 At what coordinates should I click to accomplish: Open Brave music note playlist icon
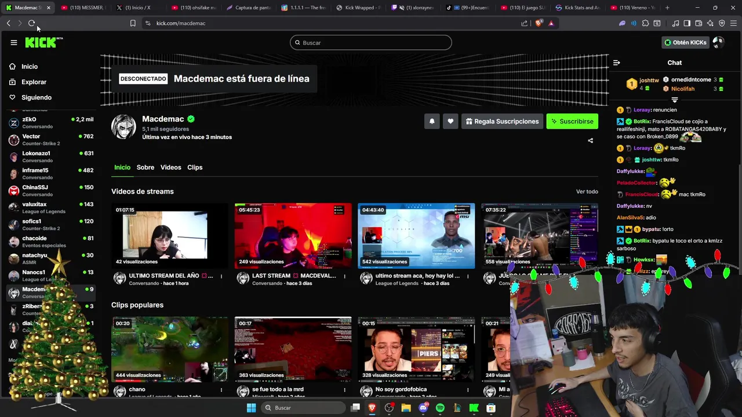click(675, 23)
